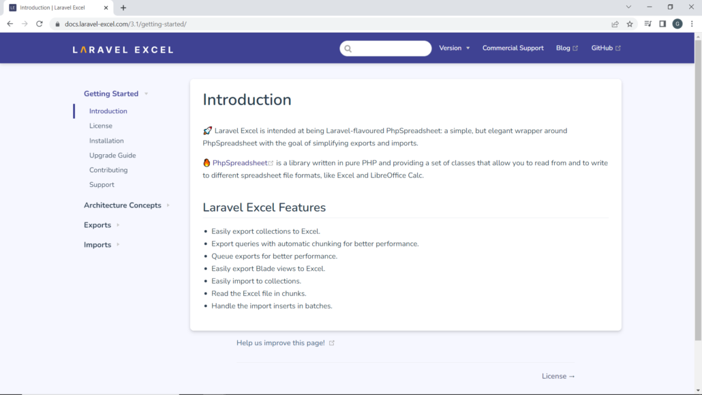The width and height of the screenshot is (702, 395).
Task: Open Upgrade Guide in sidebar
Action: 112,156
